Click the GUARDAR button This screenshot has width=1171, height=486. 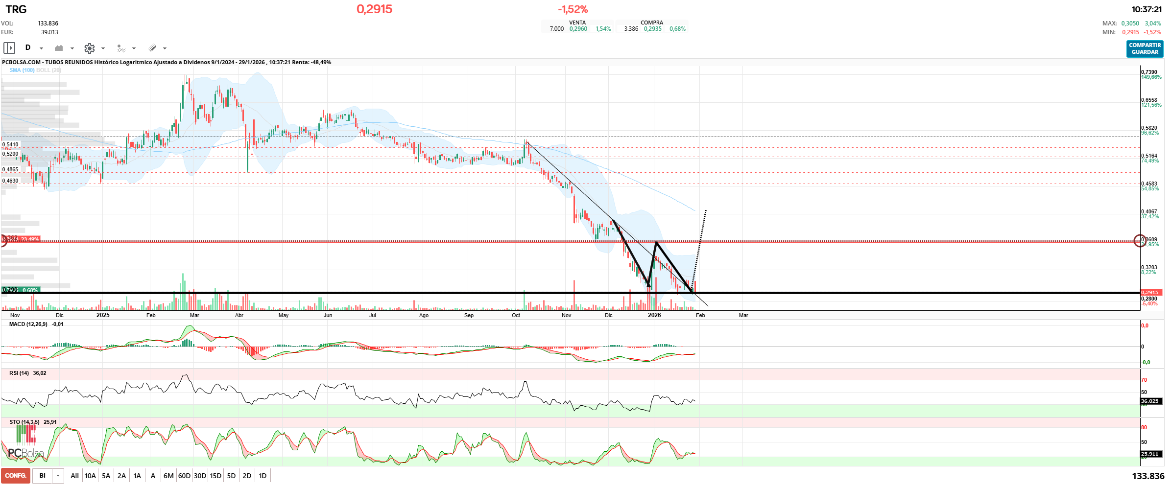(x=1144, y=51)
